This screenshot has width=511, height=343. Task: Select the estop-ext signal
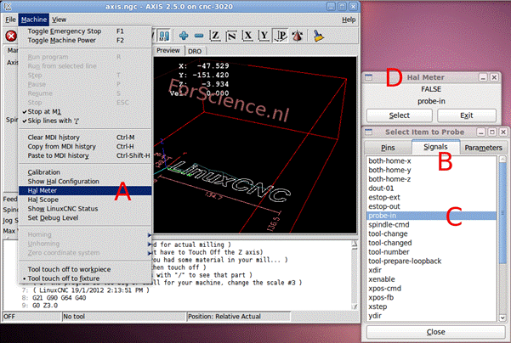[x=431, y=197]
